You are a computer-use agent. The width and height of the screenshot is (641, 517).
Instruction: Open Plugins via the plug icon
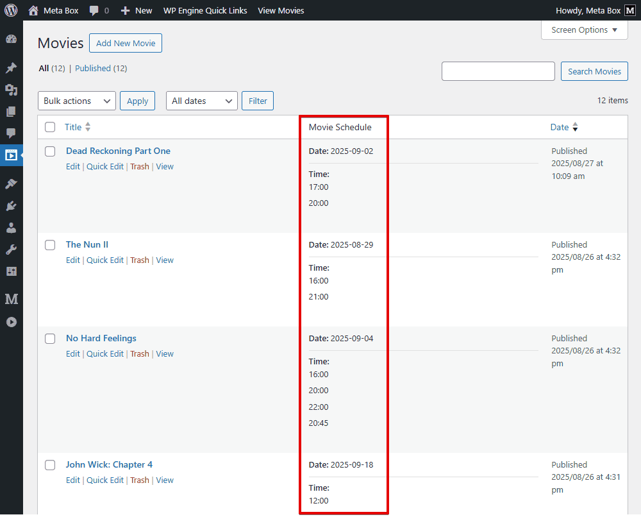point(11,206)
